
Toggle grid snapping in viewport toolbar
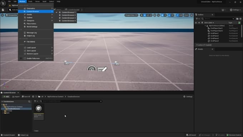click(x=162, y=15)
